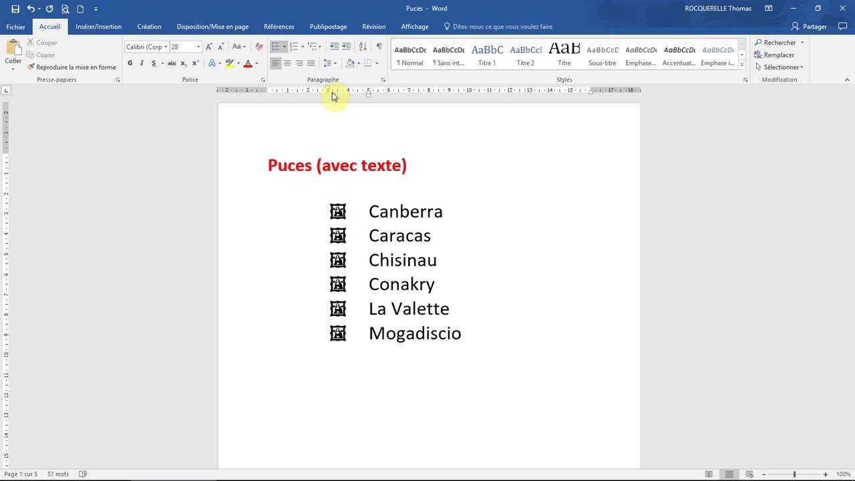Open the font name dropdown (Calibri)

pos(166,47)
